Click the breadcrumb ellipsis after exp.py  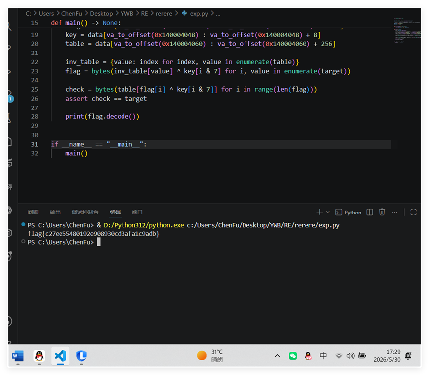pos(218,14)
